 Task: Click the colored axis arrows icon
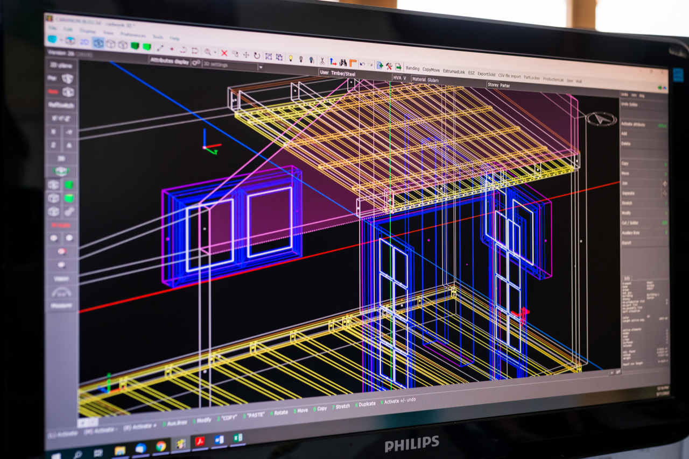[x=333, y=62]
